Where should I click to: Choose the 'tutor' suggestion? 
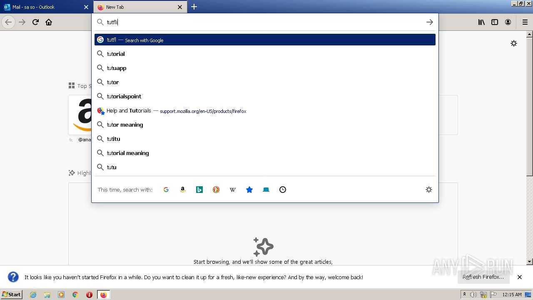(x=265, y=82)
